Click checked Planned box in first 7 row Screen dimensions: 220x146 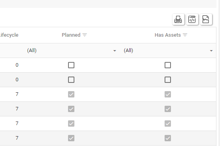[x=71, y=94]
